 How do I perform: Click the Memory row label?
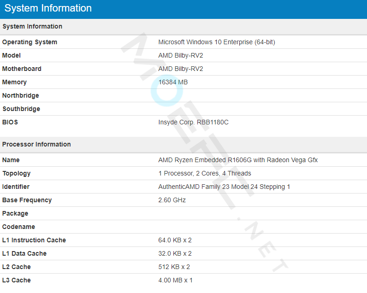pyautogui.click(x=14, y=82)
